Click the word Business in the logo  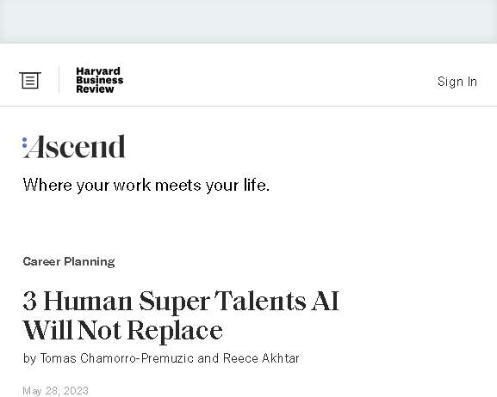pos(100,80)
